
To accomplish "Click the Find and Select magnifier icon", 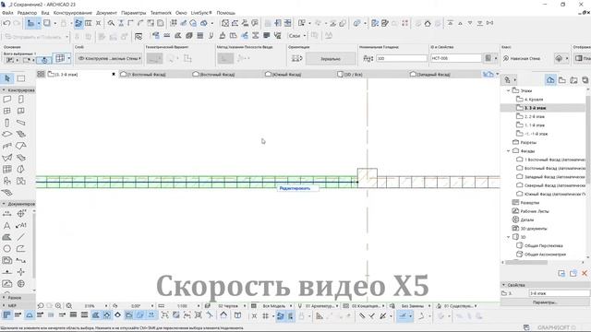I will tap(111, 23).
